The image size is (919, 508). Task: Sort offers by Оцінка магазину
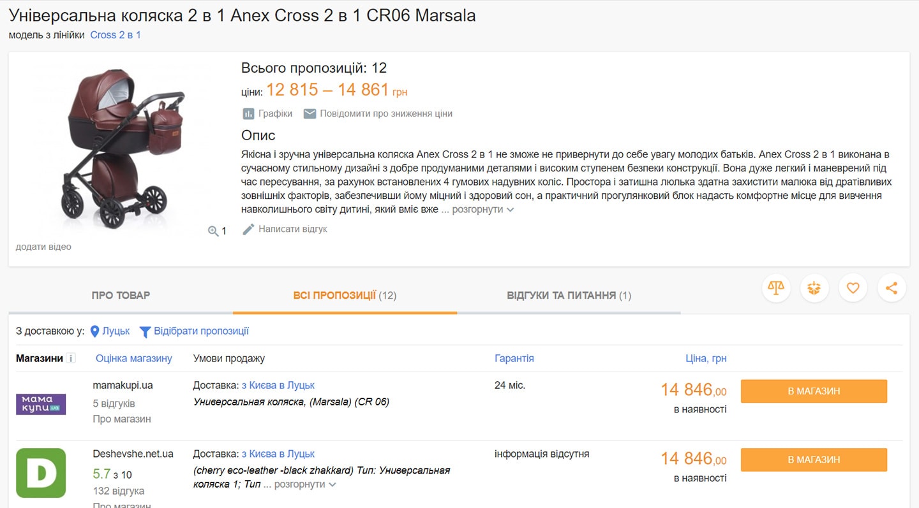pos(134,358)
